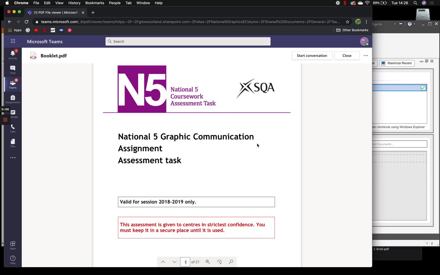Open the Files section in sidebar
The width and height of the screenshot is (440, 275).
[13, 143]
